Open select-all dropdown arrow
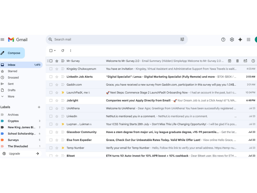The width and height of the screenshot is (257, 193). coord(55,50)
